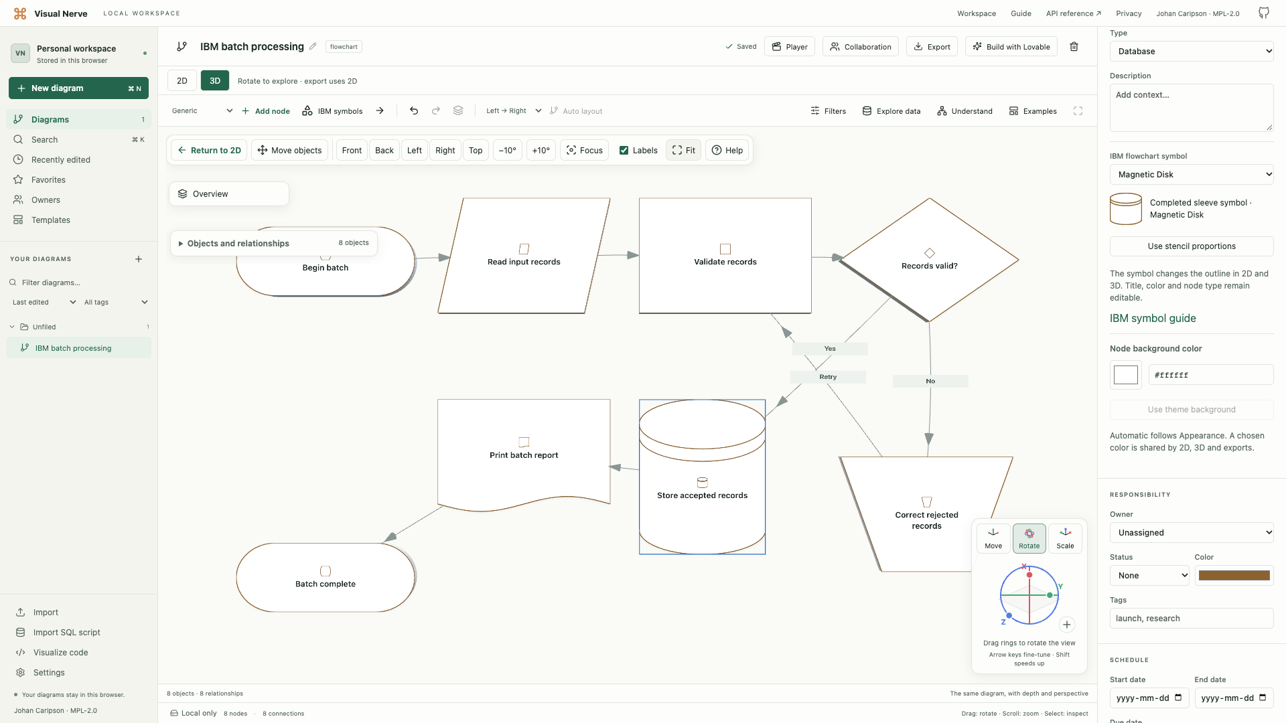This screenshot has width=1286, height=723.
Task: Open Explore data
Action: pyautogui.click(x=891, y=111)
